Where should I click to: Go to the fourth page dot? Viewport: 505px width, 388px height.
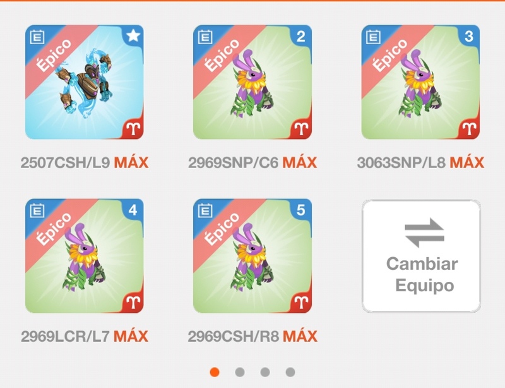(x=290, y=372)
